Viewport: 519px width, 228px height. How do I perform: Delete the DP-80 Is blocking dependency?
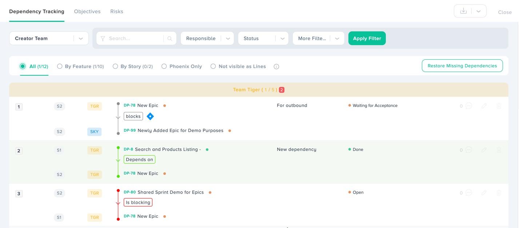tap(499, 193)
